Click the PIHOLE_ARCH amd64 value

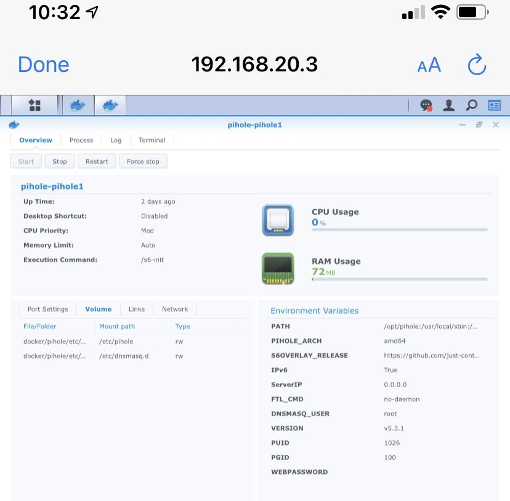[x=395, y=341]
